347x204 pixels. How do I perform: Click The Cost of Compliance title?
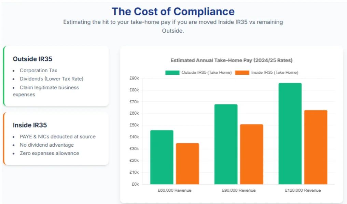pyautogui.click(x=173, y=12)
